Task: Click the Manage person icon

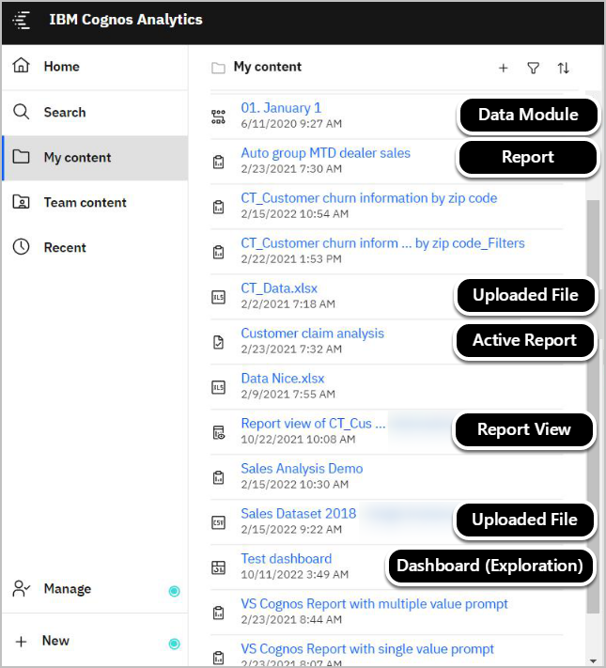Action: [x=21, y=589]
